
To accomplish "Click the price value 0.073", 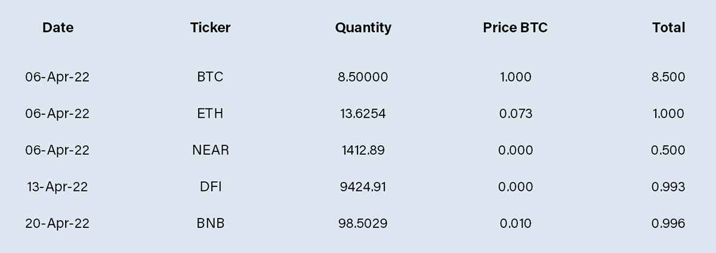I will [516, 114].
